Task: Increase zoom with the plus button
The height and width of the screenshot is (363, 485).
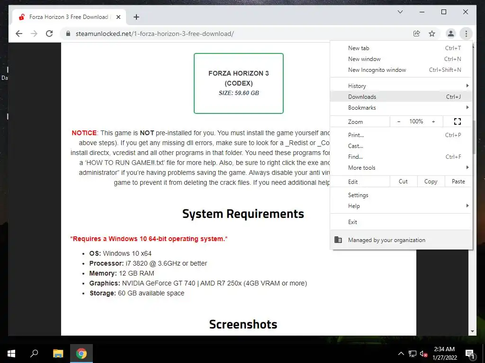Action: click(433, 121)
